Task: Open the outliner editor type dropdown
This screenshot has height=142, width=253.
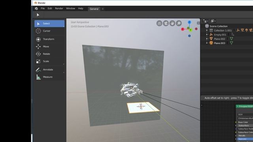Action: 206,21
